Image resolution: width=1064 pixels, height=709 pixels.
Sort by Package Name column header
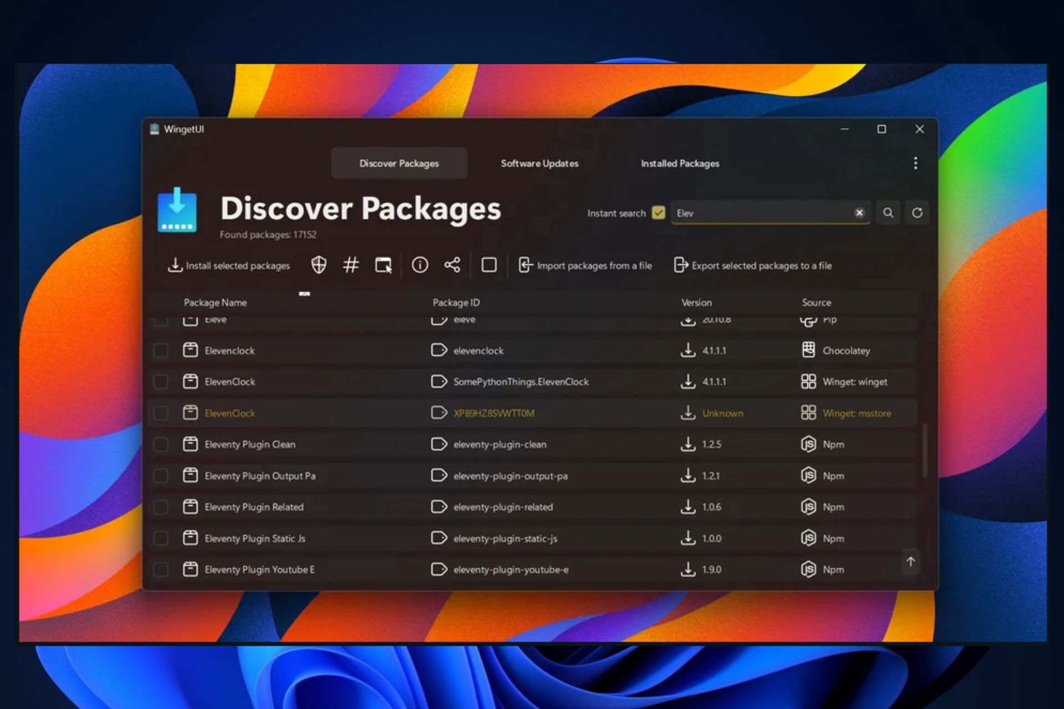click(215, 302)
